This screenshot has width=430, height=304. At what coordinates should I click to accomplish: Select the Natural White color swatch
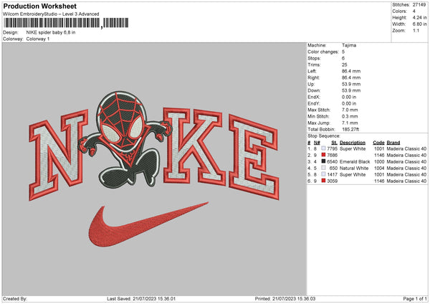point(323,168)
